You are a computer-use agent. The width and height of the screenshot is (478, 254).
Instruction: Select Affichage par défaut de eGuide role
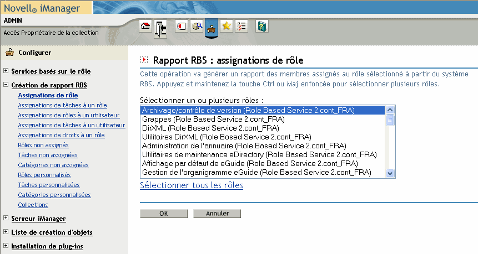coord(263,163)
